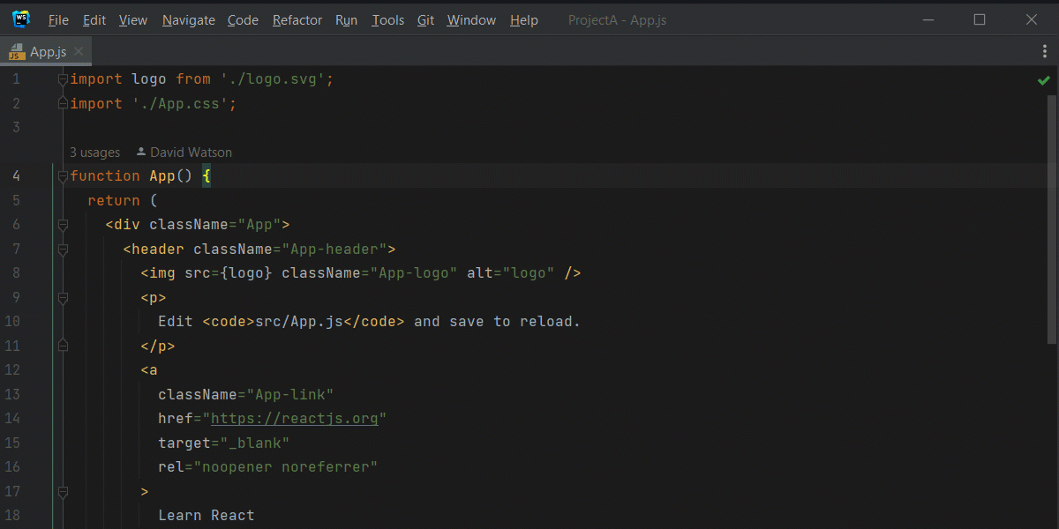The width and height of the screenshot is (1059, 529).
Task: Collapse the import statements fold arrow
Action: click(62, 78)
